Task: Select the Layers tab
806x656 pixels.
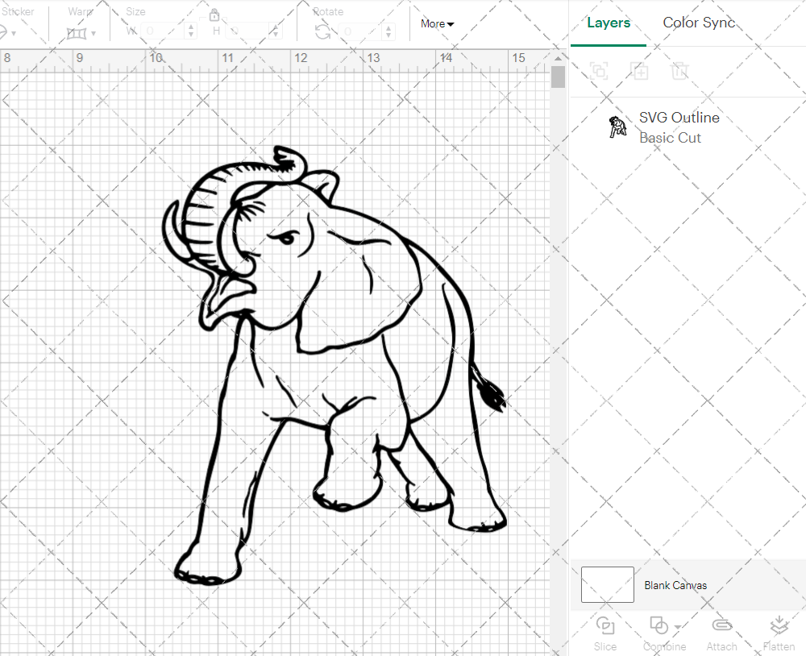Action: click(609, 23)
